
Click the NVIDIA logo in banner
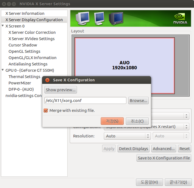180,19
